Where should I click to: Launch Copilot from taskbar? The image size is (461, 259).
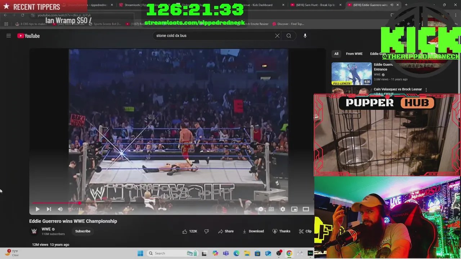(215, 253)
